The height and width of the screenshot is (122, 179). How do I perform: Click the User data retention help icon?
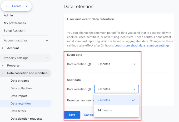89,89
